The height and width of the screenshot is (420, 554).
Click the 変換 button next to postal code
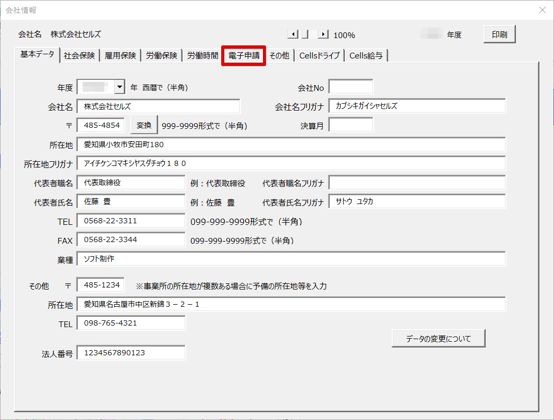(144, 125)
